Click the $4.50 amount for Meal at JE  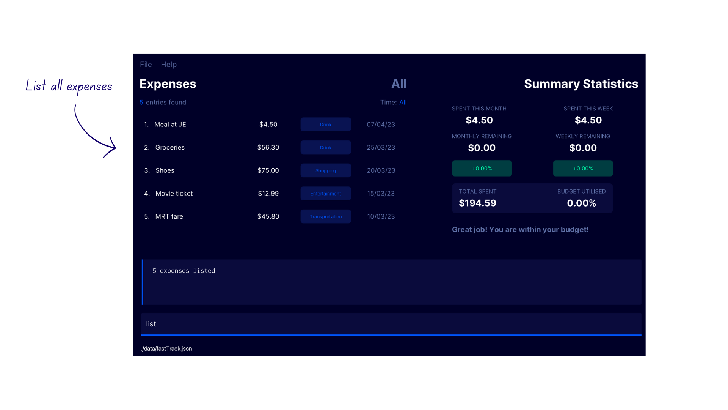(268, 125)
